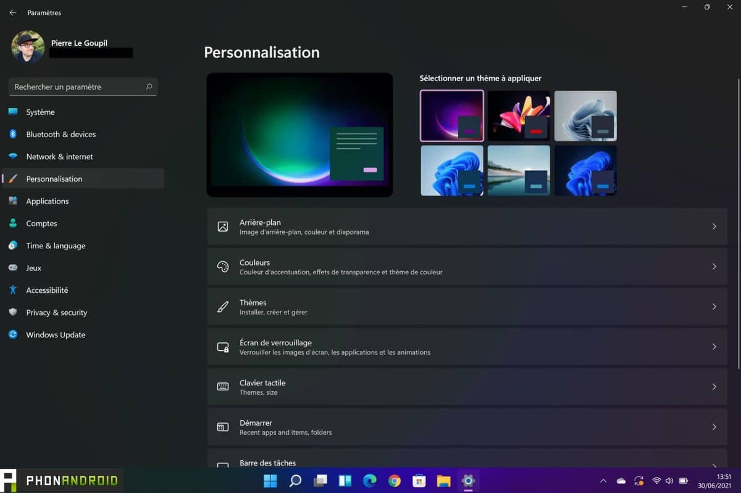Viewport: 741px width, 493px height.
Task: Go back with the arrow beside Paramètres
Action: (x=13, y=12)
